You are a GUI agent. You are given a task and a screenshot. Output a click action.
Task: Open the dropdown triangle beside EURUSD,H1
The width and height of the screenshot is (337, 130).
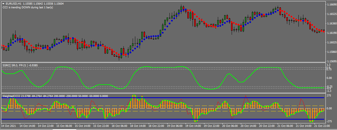coord(3,3)
